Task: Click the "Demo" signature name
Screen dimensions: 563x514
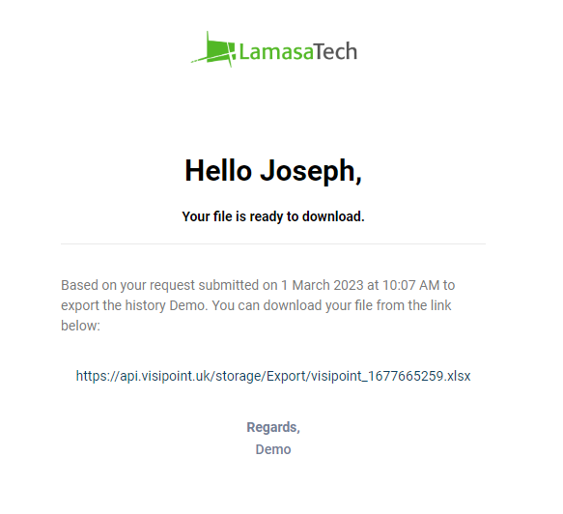Action: click(x=273, y=449)
